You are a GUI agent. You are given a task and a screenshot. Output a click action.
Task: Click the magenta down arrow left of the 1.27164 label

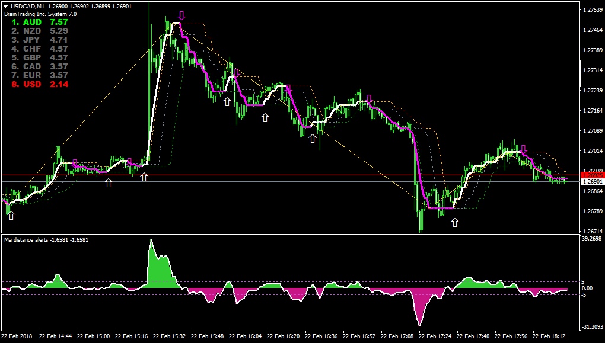[x=369, y=99]
